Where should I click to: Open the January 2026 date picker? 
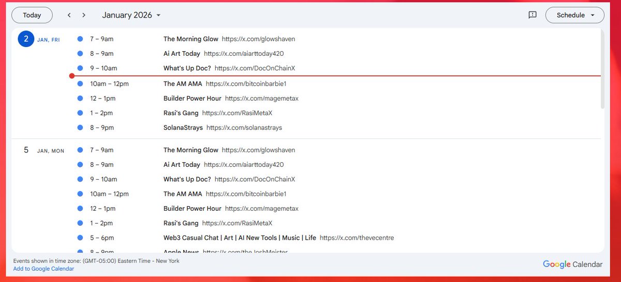[x=131, y=15]
